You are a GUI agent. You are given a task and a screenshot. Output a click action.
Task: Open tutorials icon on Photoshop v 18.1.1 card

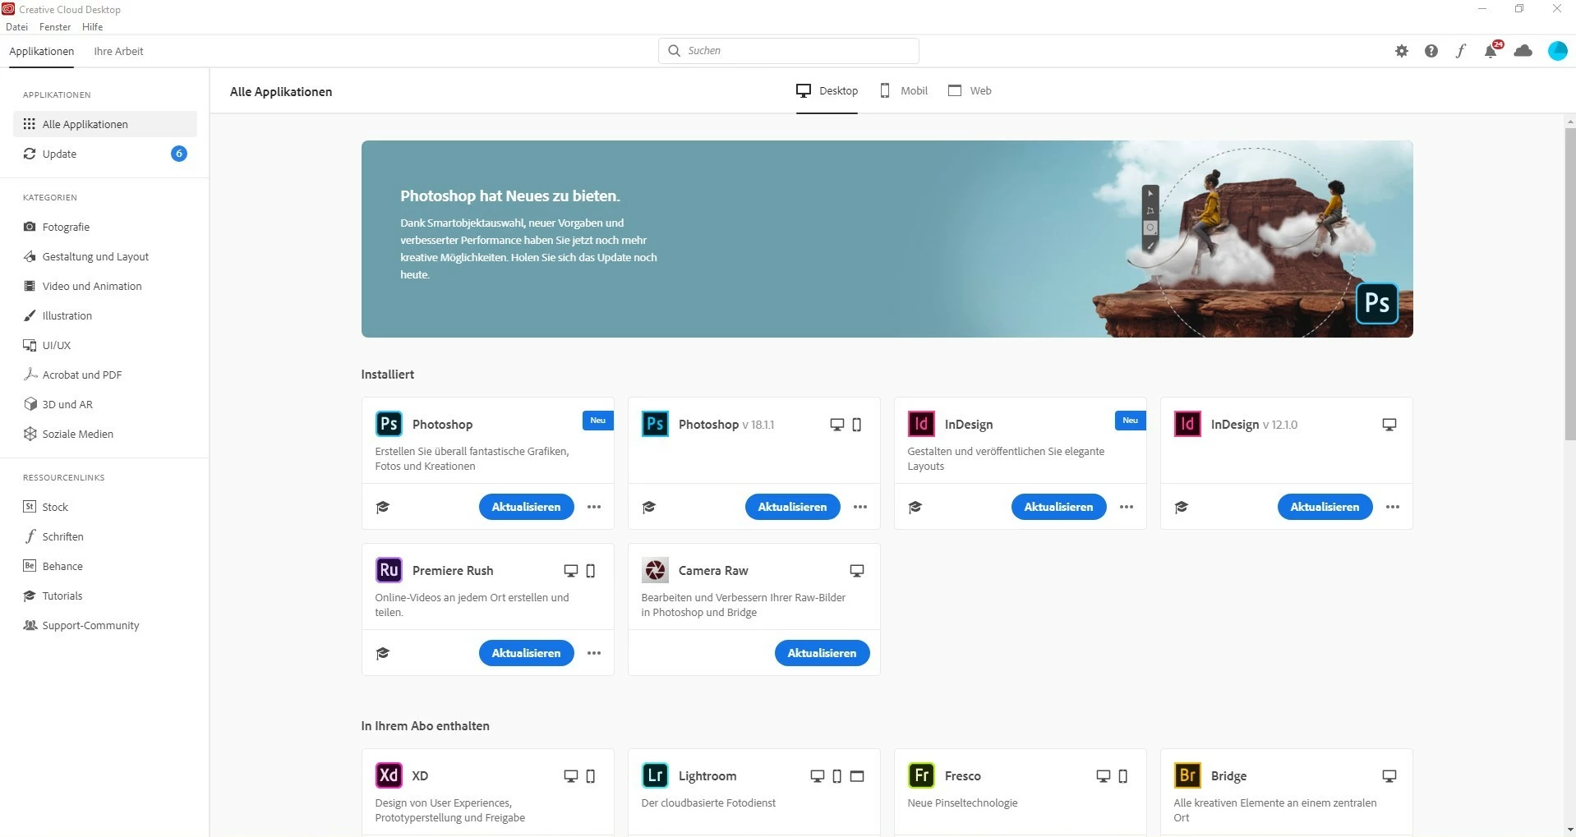[649, 507]
